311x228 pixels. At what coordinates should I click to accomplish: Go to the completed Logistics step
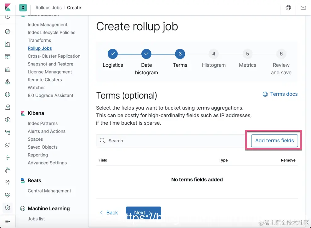tap(113, 54)
